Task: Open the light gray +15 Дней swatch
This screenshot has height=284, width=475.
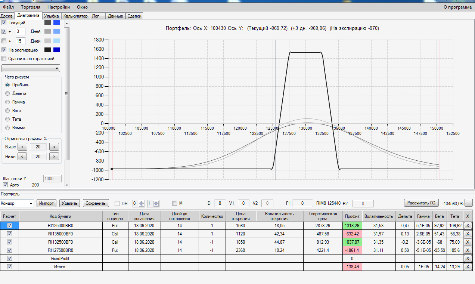Action: 48,41
